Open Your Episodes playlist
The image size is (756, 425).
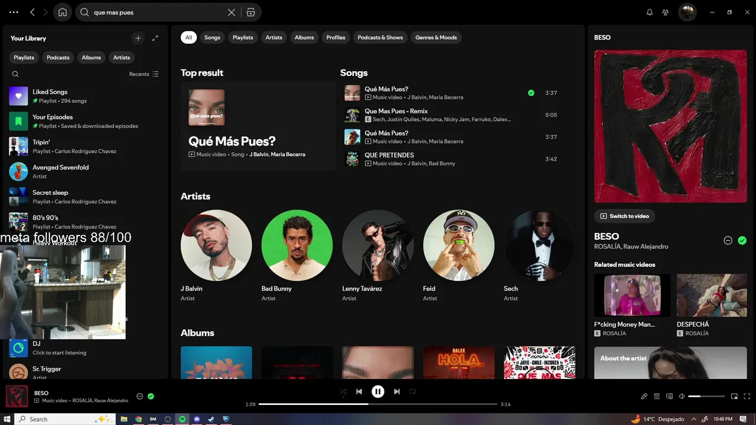pos(85,121)
